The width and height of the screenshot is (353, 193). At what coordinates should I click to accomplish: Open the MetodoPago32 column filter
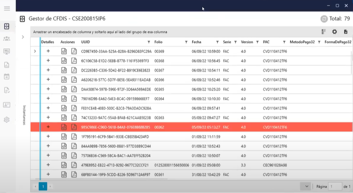point(319,42)
